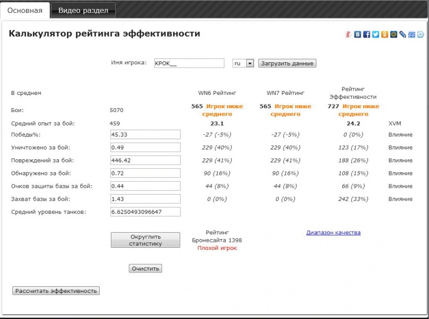Click the Очистить button
This screenshot has width=429, height=319.
tap(145, 269)
